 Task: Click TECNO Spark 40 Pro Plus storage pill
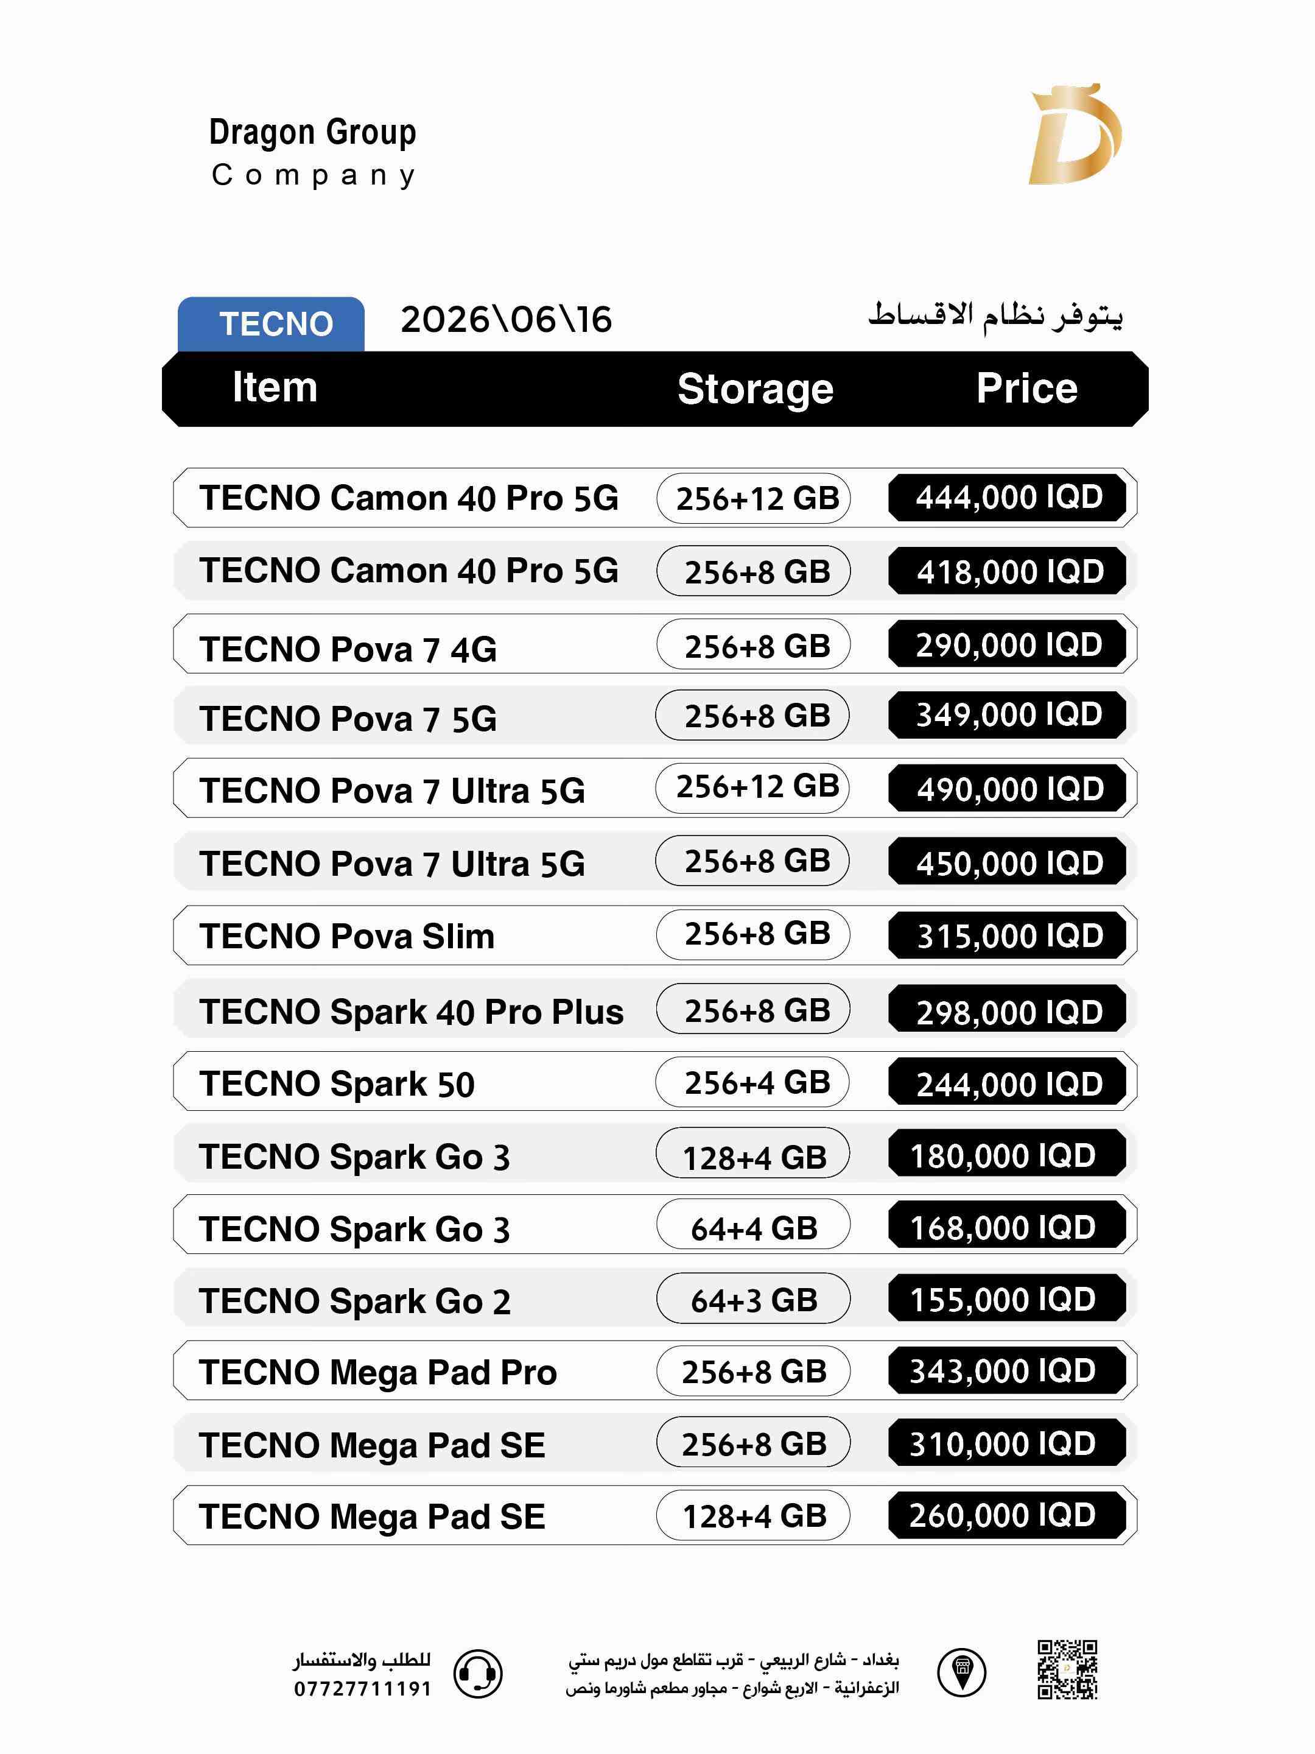(753, 1009)
